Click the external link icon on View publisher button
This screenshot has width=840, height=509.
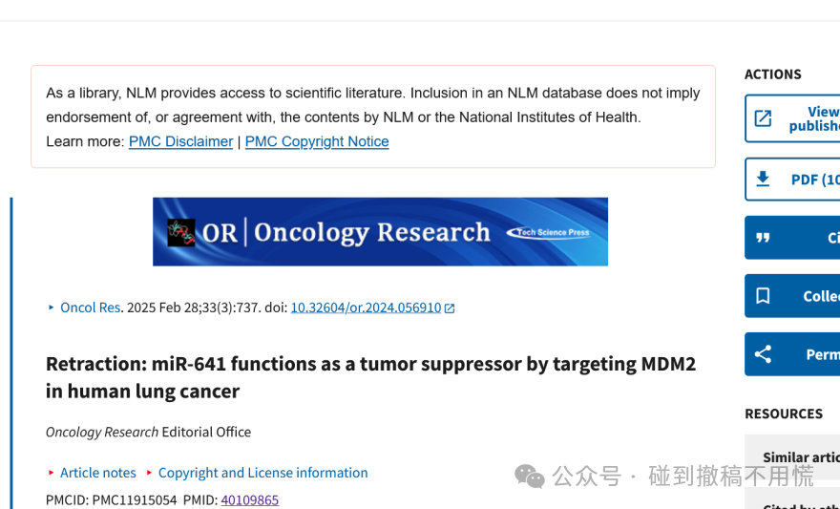pyautogui.click(x=763, y=118)
